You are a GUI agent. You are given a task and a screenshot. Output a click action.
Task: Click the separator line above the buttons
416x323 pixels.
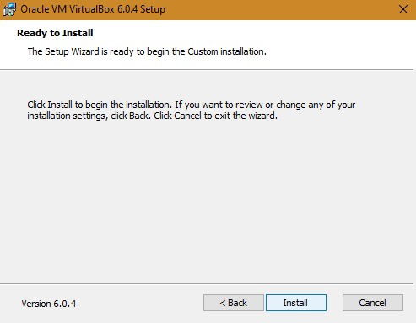[207, 283]
